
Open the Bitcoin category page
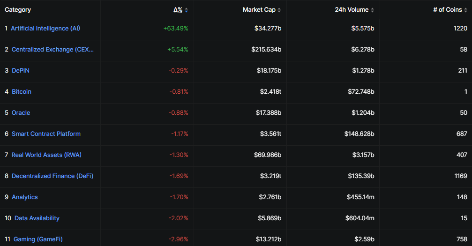pyautogui.click(x=22, y=91)
